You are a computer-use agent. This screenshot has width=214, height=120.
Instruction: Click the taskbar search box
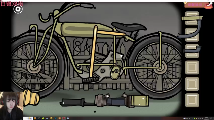28,118
